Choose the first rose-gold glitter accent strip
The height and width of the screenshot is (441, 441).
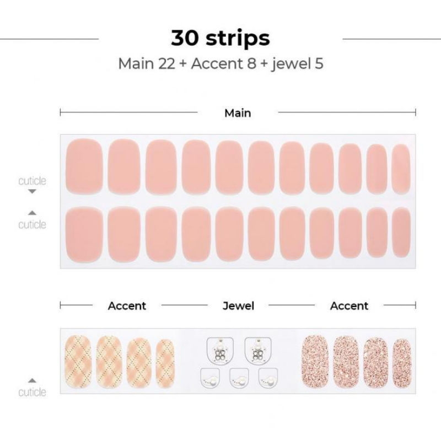point(316,359)
